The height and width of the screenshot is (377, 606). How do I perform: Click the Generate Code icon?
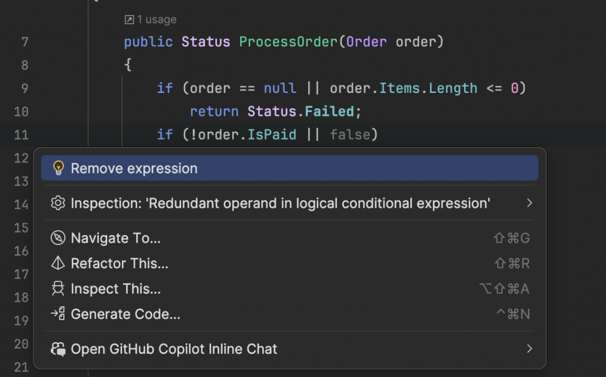pyautogui.click(x=58, y=314)
